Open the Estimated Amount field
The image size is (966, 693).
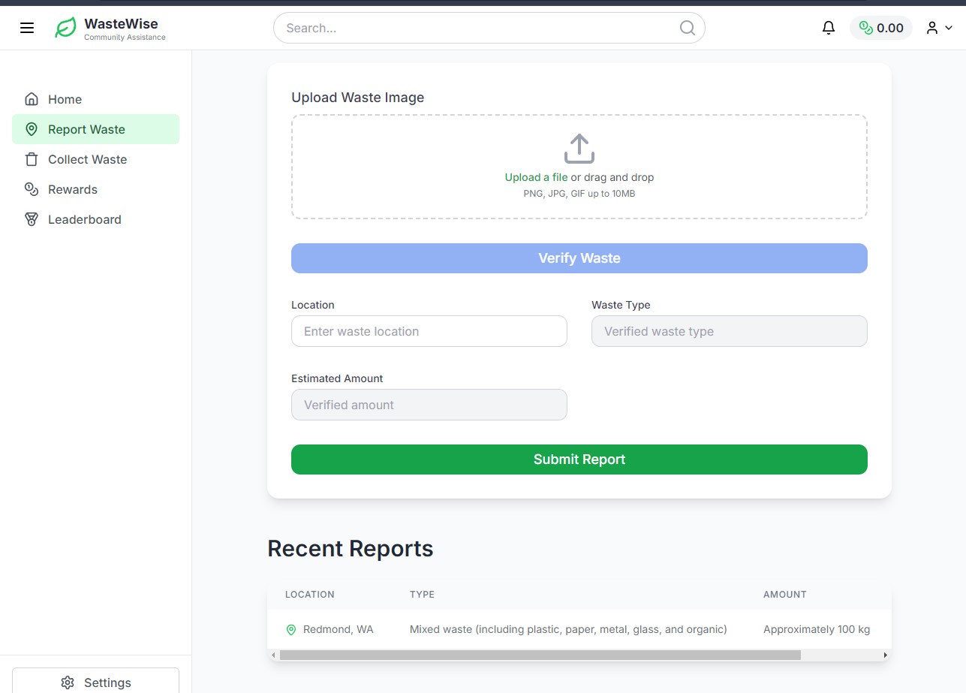click(429, 405)
